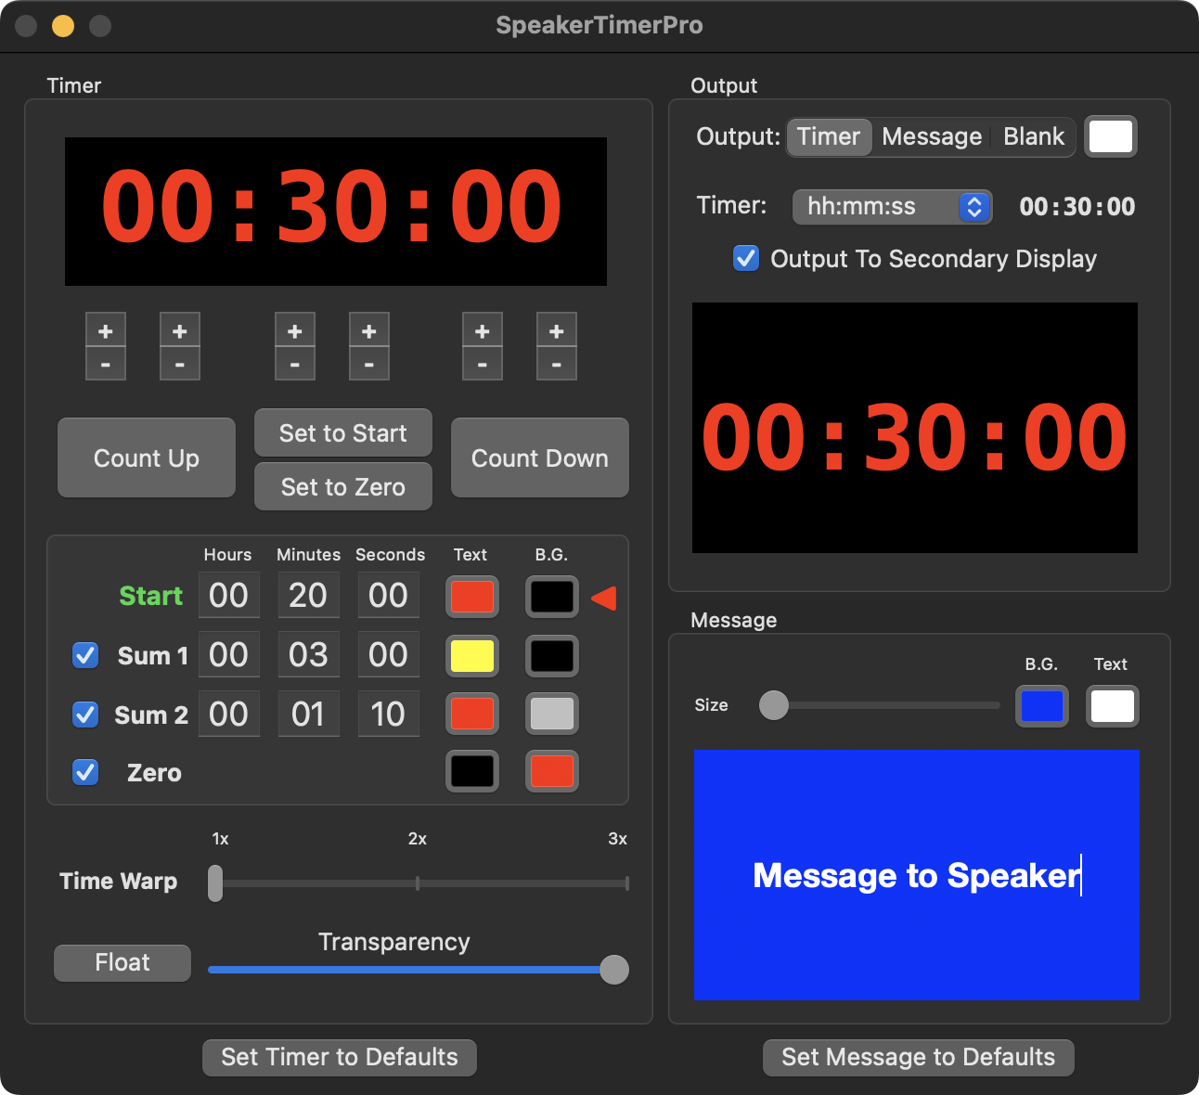Image resolution: width=1199 pixels, height=1095 pixels.
Task: Click the secondary output preview display
Action: click(x=915, y=428)
